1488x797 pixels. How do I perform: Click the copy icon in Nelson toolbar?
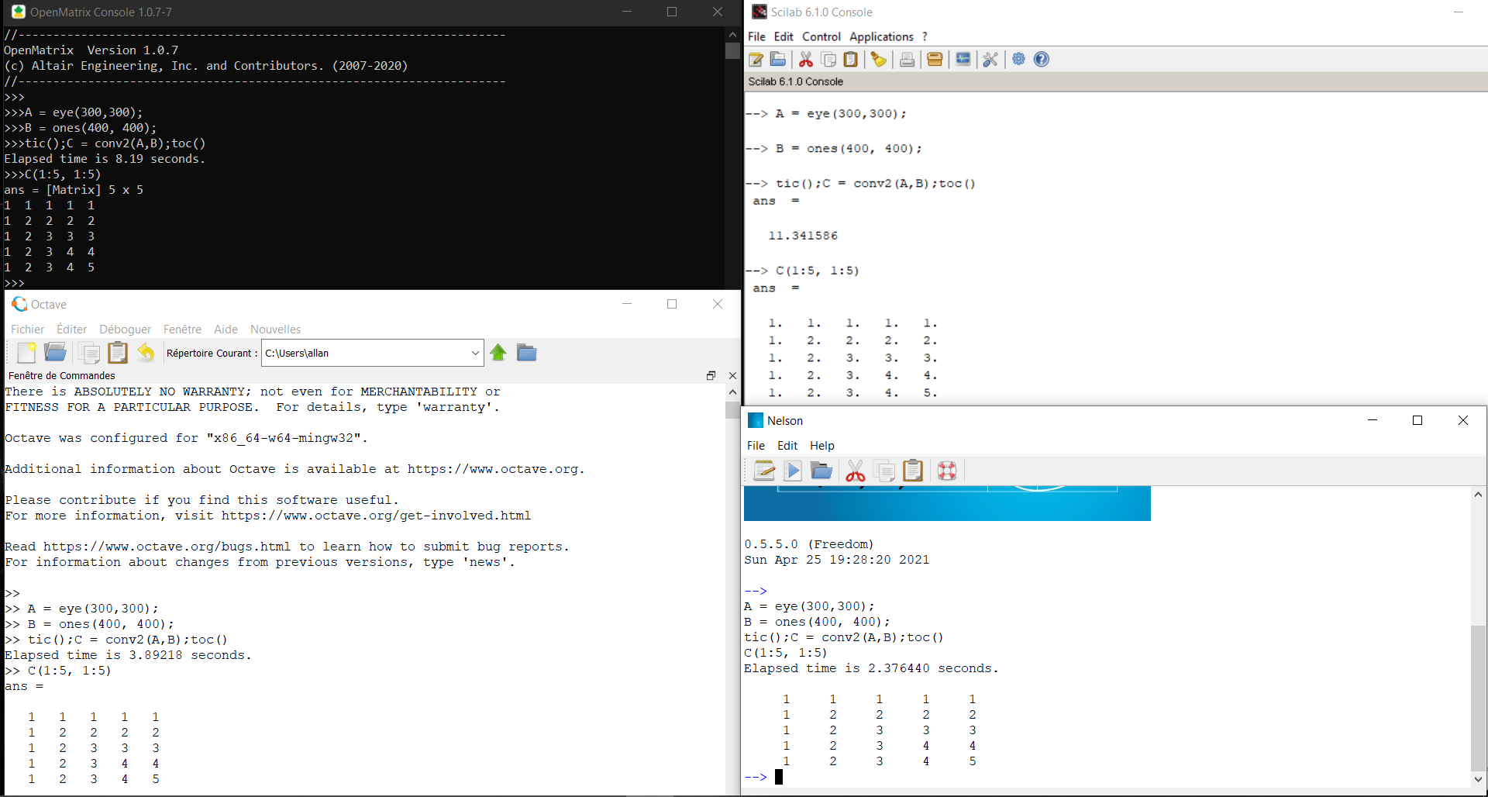coord(884,471)
